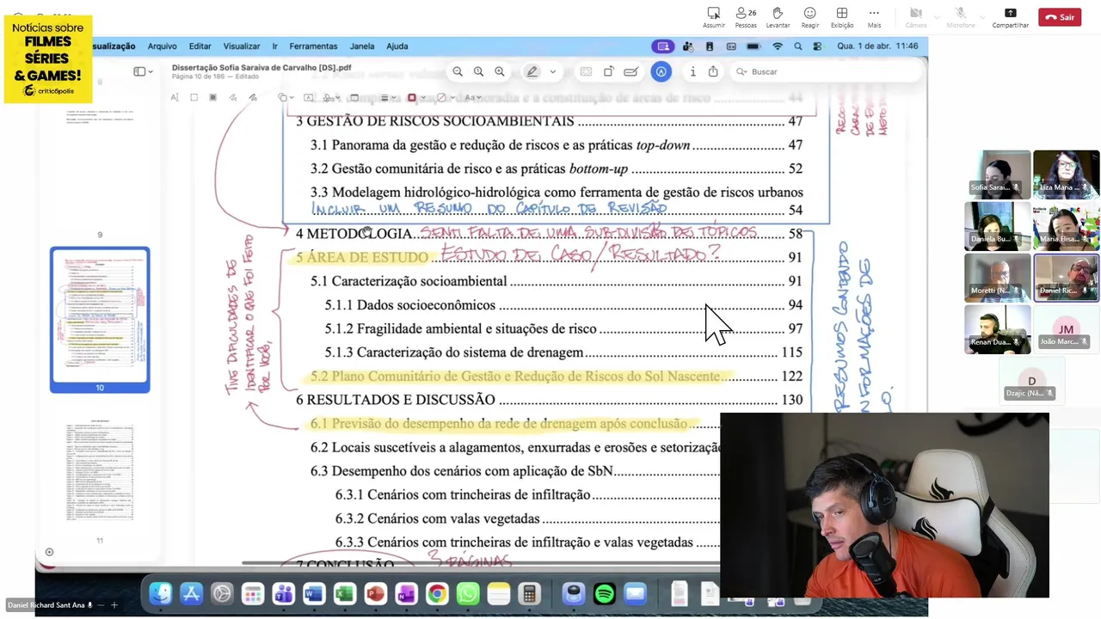Raise hand with the Levantar button
Viewport: 1101px width, 619px height.
click(x=778, y=17)
